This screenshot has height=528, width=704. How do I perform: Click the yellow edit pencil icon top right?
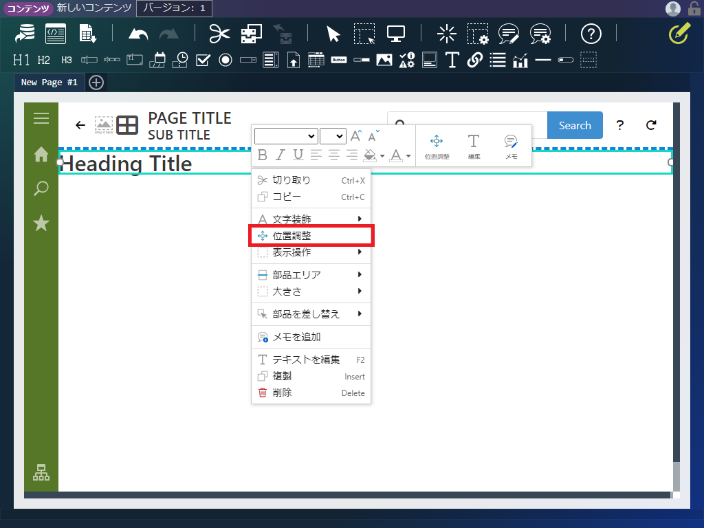[679, 34]
